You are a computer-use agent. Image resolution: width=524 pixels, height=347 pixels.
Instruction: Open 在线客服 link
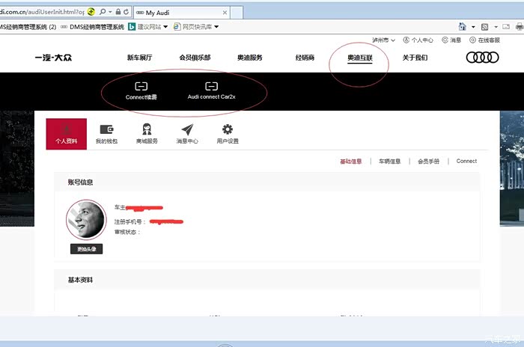[x=485, y=40]
